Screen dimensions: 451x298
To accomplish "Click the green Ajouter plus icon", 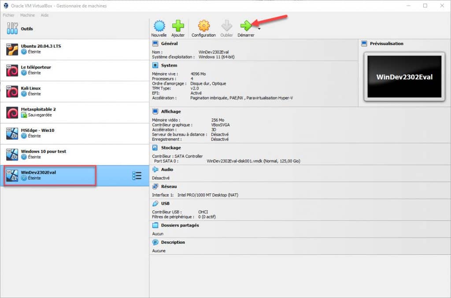I will tap(178, 26).
